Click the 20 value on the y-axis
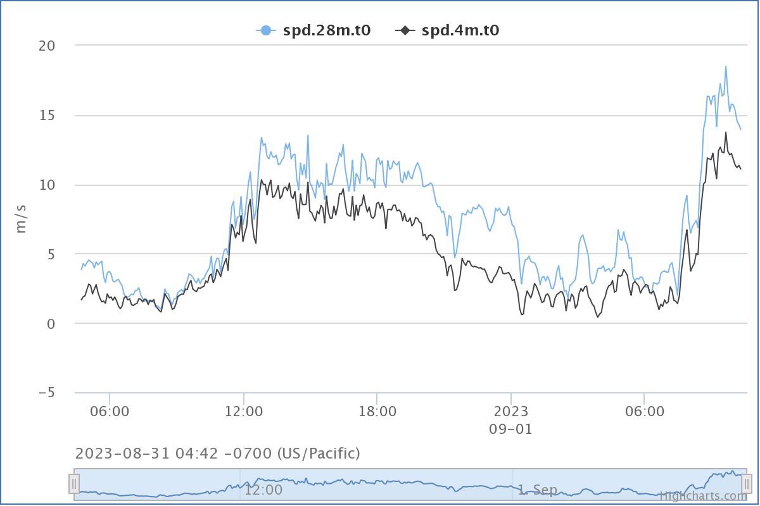Screen dimensions: 760x506 (x=47, y=46)
